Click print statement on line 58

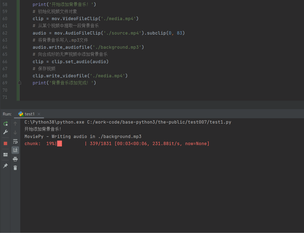pos(64,4)
